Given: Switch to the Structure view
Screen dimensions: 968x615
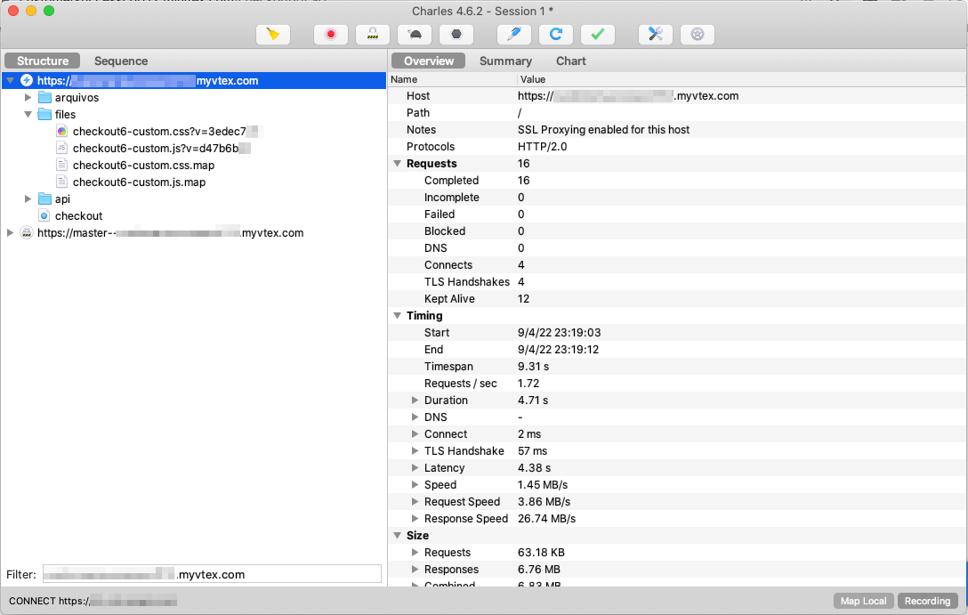Looking at the screenshot, I should click(x=43, y=61).
